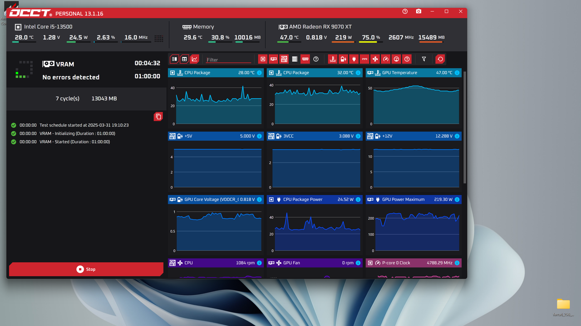Show info for 28.00 °C CPU Package graph
This screenshot has height=326, width=581.
click(x=259, y=72)
